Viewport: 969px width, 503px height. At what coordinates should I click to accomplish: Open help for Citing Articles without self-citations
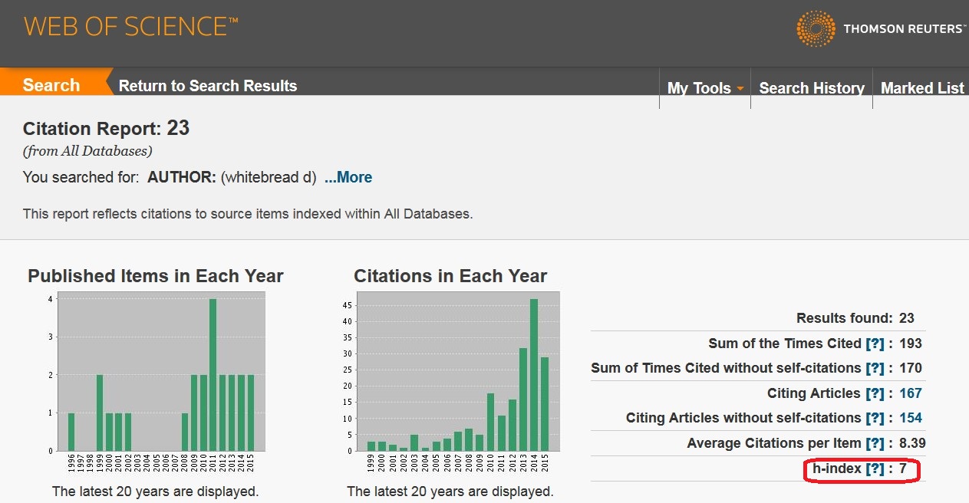[875, 418]
